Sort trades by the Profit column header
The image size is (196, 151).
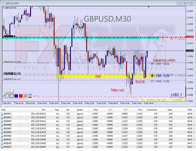click(190, 110)
